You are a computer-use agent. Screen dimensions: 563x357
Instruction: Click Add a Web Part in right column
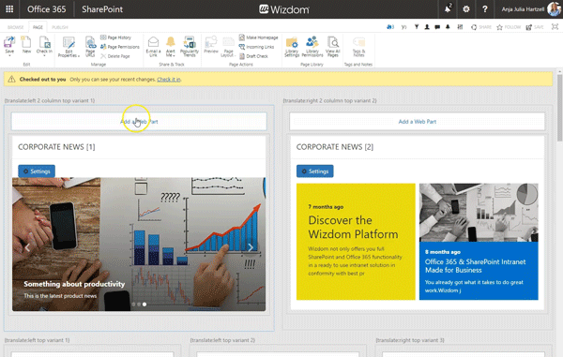(418, 122)
